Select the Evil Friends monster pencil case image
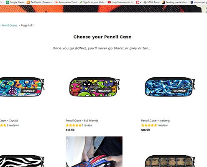The image size is (207, 167). [x=95, y=87]
